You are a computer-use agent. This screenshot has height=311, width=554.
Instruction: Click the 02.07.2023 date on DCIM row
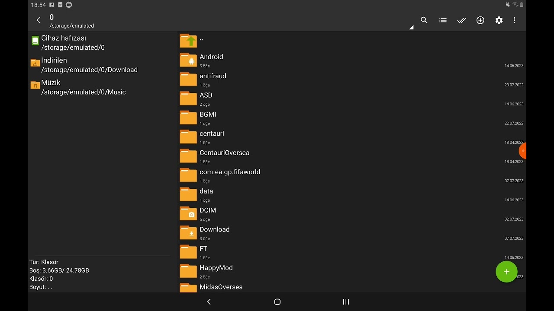[514, 219]
